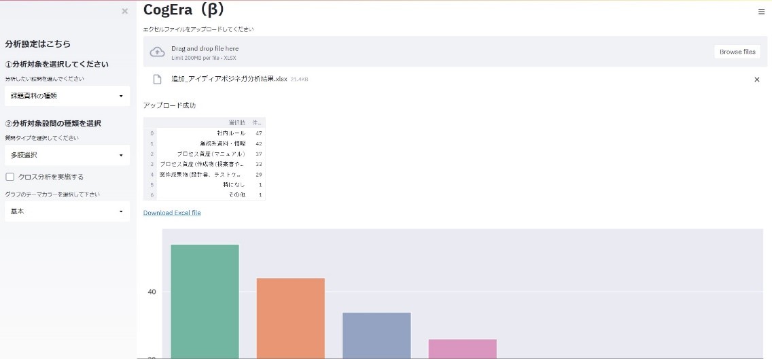772x359 pixels.
Task: Click the 件 count column header
Action: 257,122
